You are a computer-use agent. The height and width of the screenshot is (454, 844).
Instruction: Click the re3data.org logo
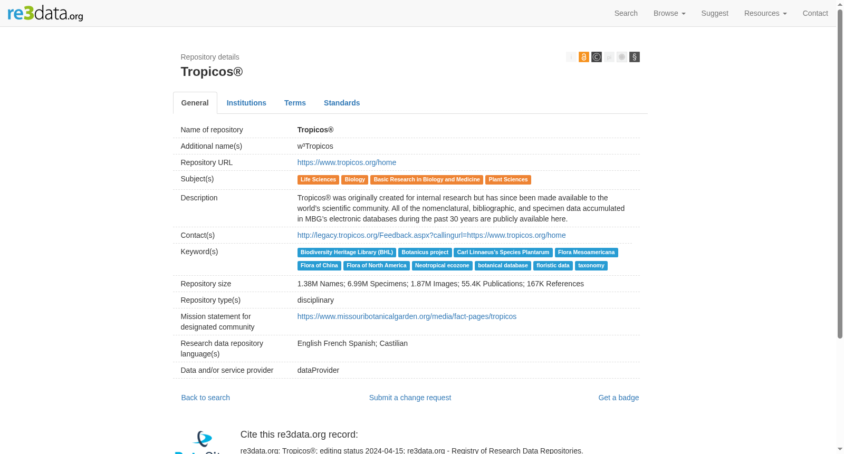[x=45, y=13]
